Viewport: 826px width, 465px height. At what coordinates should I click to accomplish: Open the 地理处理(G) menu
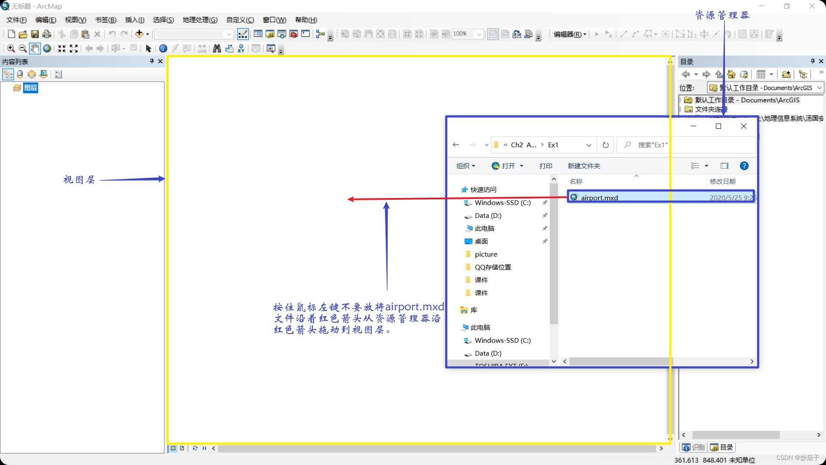point(200,20)
